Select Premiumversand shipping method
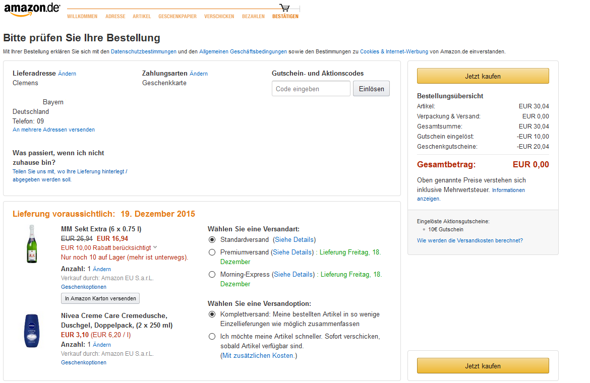The height and width of the screenshot is (383, 590). [x=212, y=252]
